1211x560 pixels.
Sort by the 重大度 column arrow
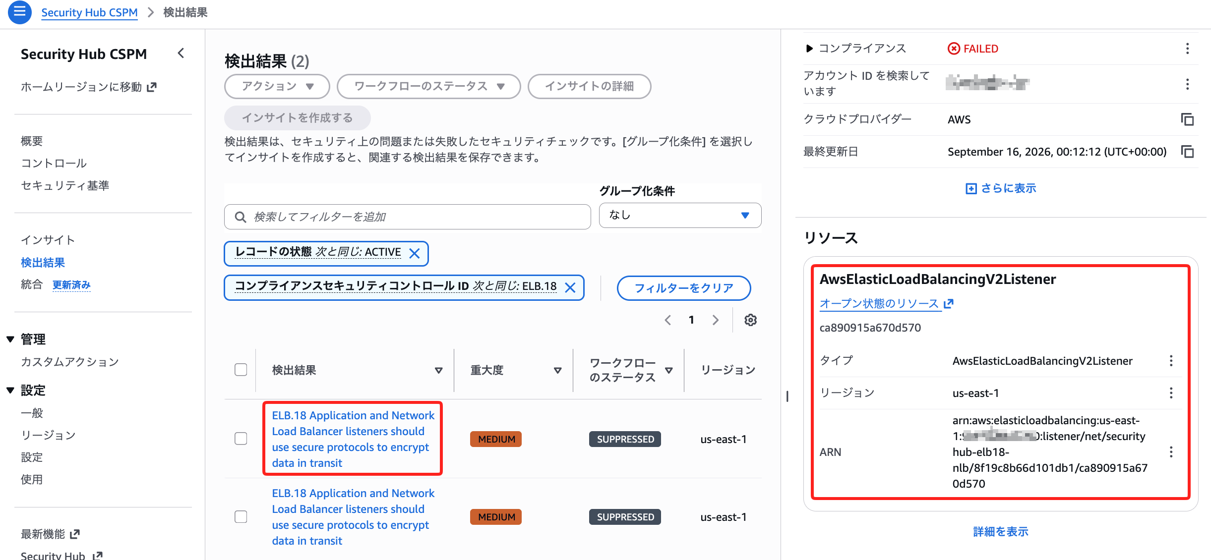[x=557, y=370]
